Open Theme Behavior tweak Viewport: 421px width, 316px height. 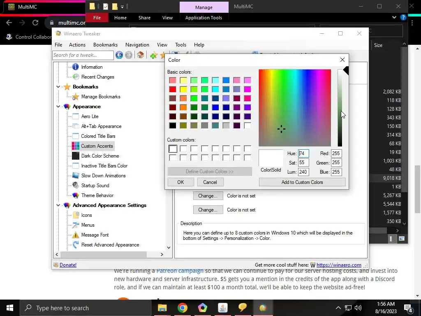click(97, 195)
